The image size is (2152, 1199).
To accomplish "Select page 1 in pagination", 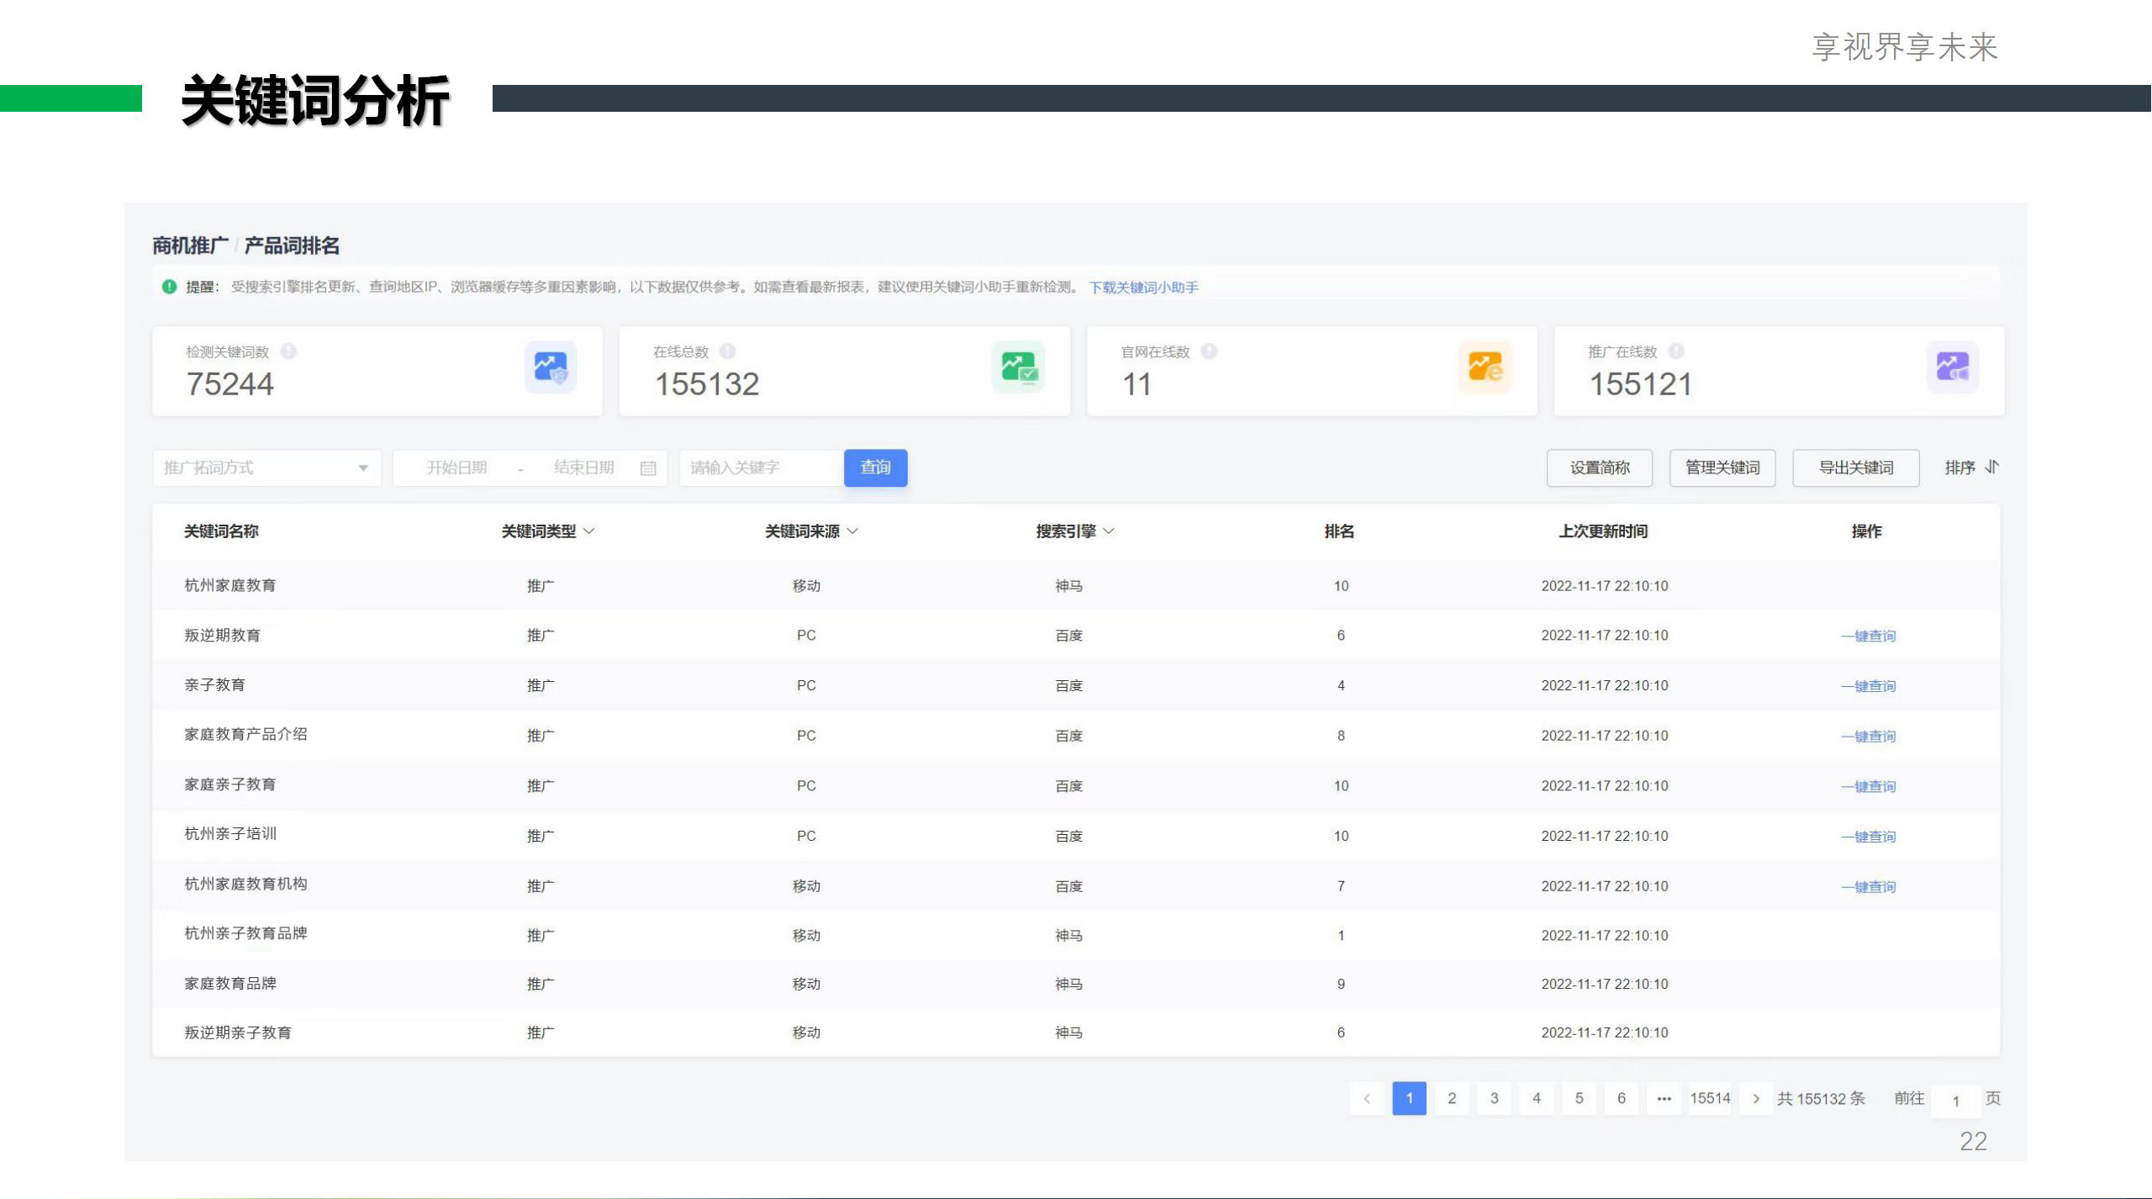I will pyautogui.click(x=1409, y=1099).
